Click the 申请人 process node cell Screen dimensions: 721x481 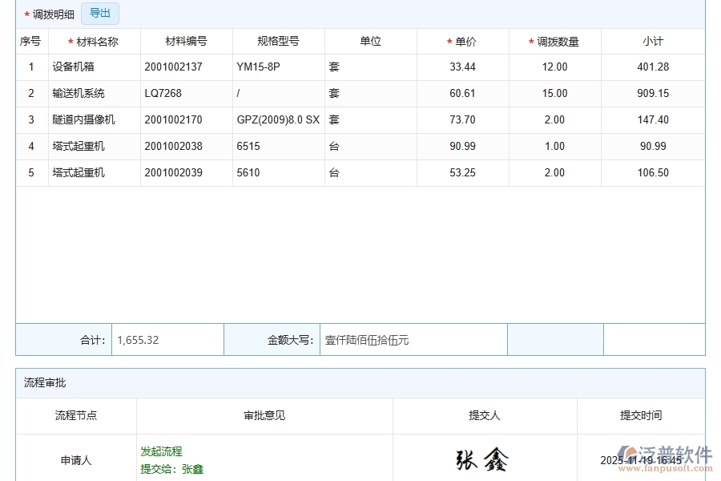(x=75, y=460)
